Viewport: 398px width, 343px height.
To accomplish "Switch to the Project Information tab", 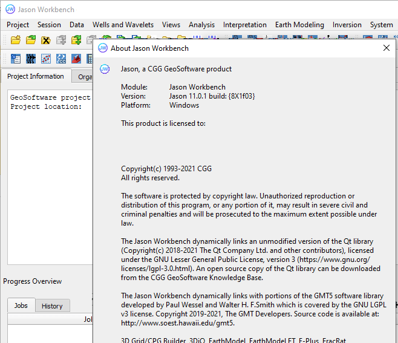I will click(36, 76).
